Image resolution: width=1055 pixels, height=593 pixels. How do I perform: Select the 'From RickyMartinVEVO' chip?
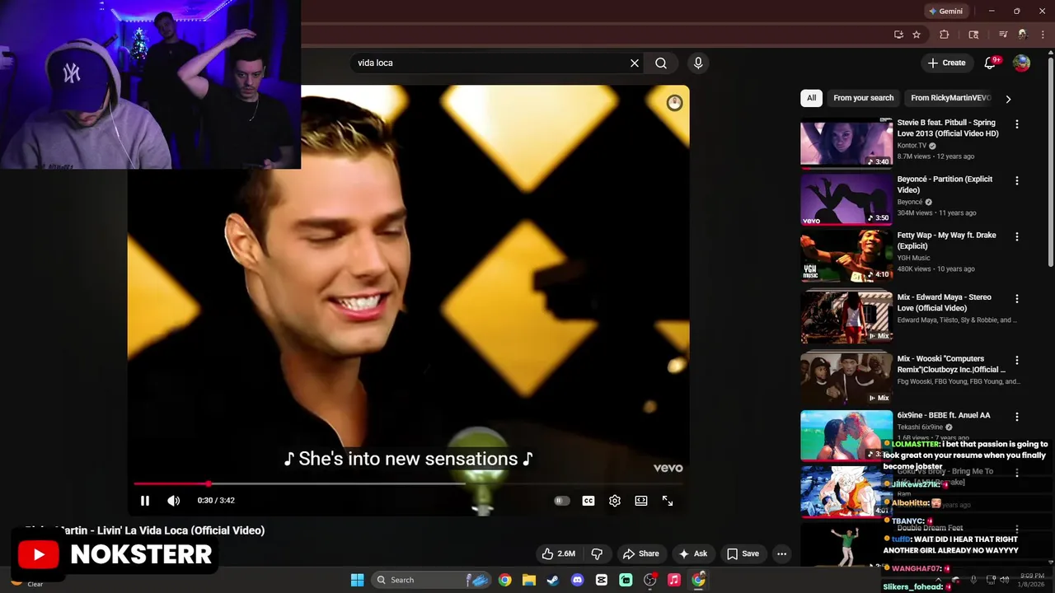click(950, 98)
